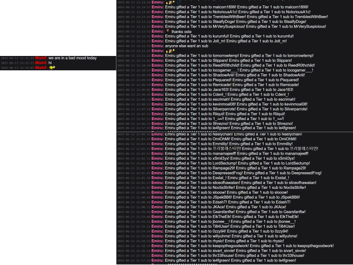Select the gifted sub message to NotoriousA1c
The height and width of the screenshot is (265, 353).
coord(238,12)
